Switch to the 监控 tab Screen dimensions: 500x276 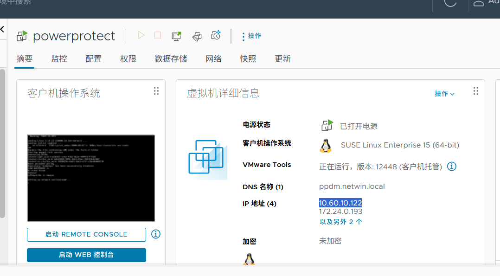coord(59,59)
